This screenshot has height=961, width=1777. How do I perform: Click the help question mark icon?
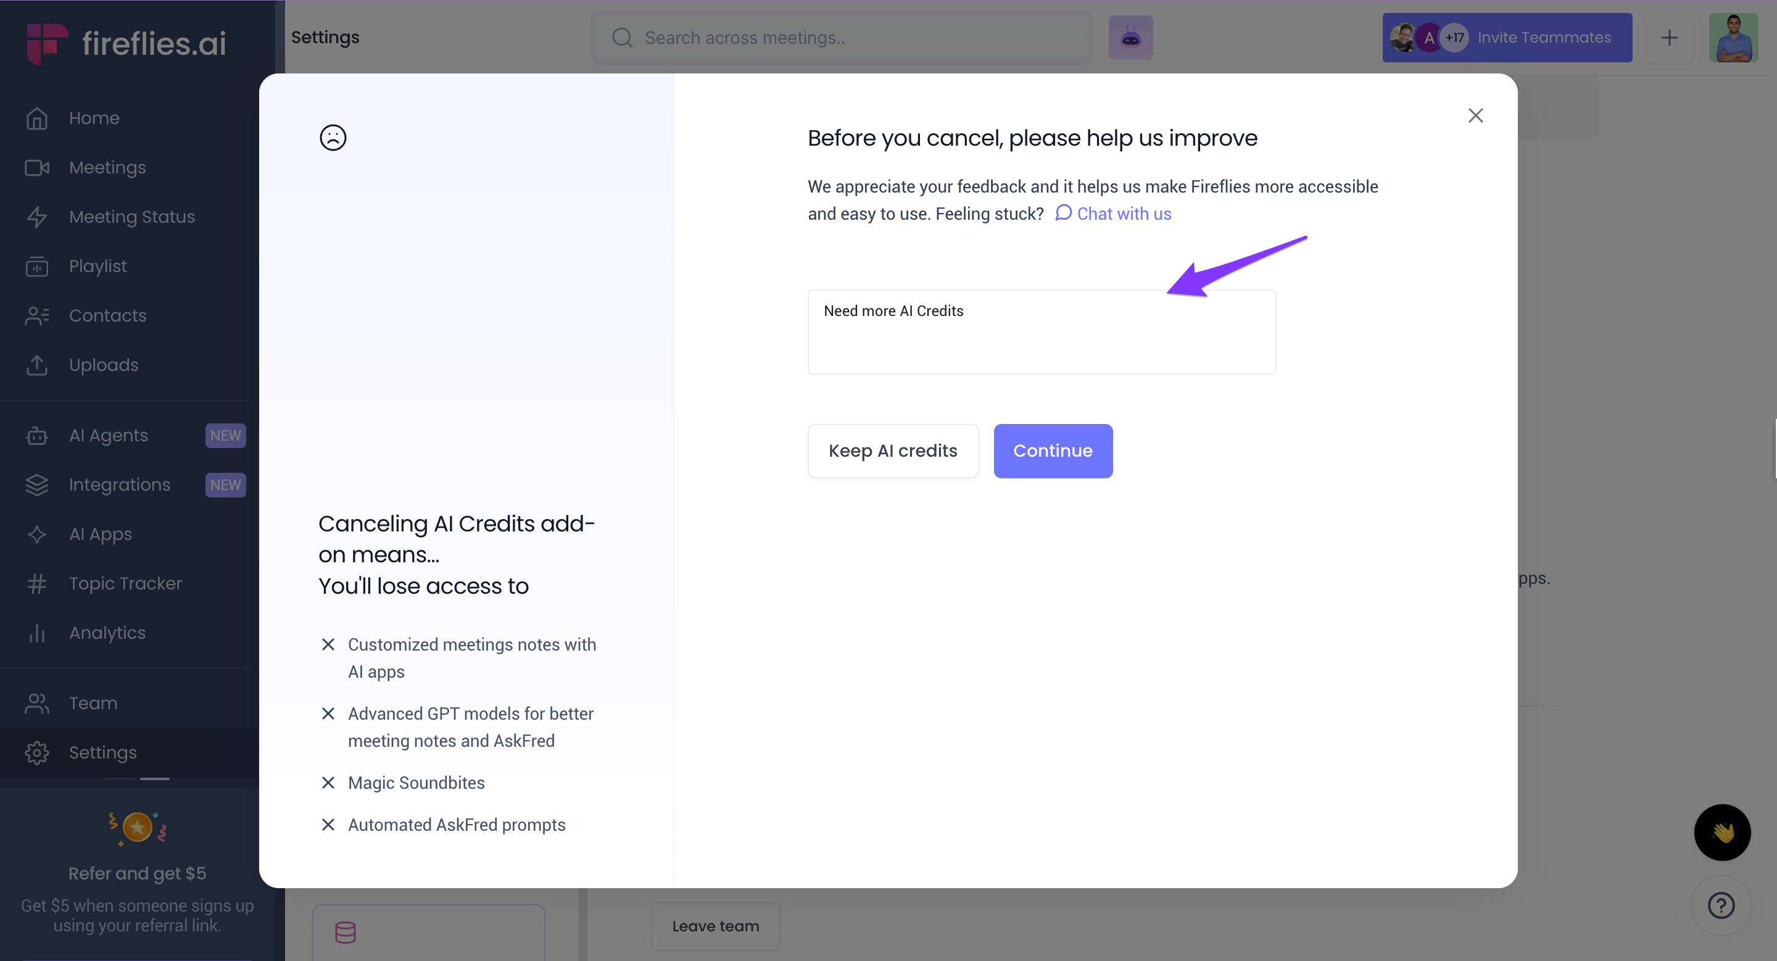1720,905
